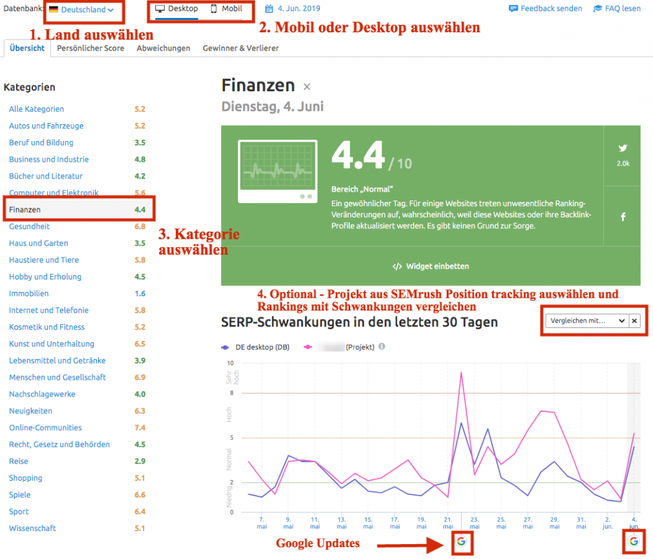Click the Google update marker near 22. mai
Image resolution: width=653 pixels, height=559 pixels.
(461, 541)
